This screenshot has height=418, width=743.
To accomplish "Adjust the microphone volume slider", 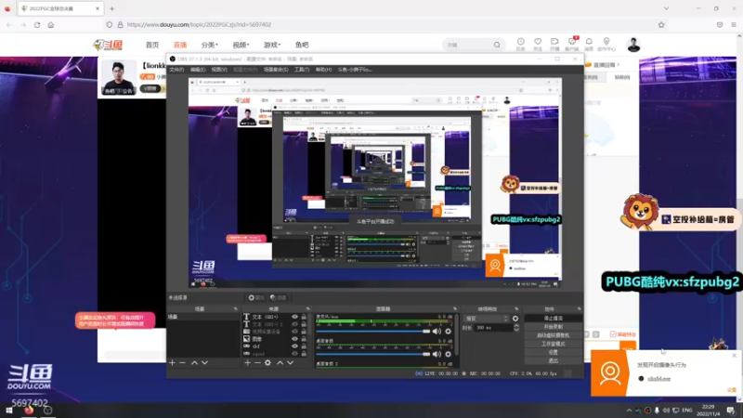I will [373, 332].
